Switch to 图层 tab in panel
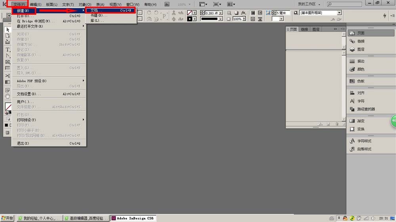Screen dimensions: 396x222 (316, 30)
